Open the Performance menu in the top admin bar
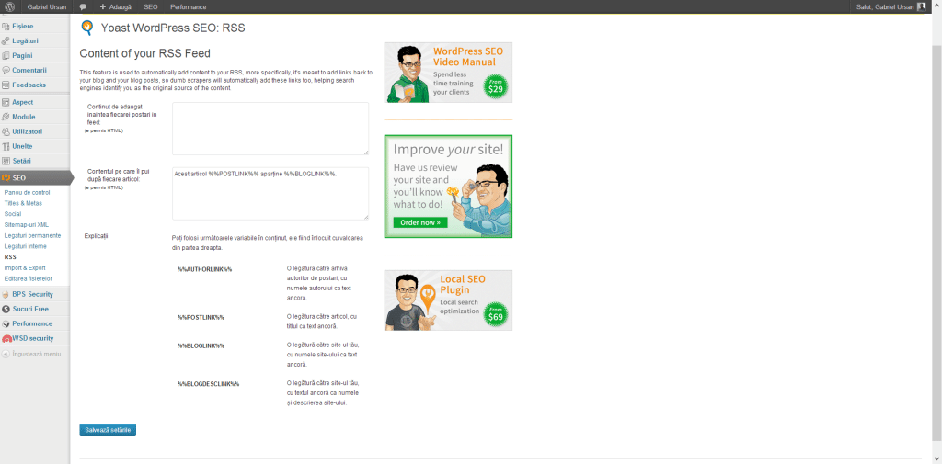 pyautogui.click(x=188, y=7)
